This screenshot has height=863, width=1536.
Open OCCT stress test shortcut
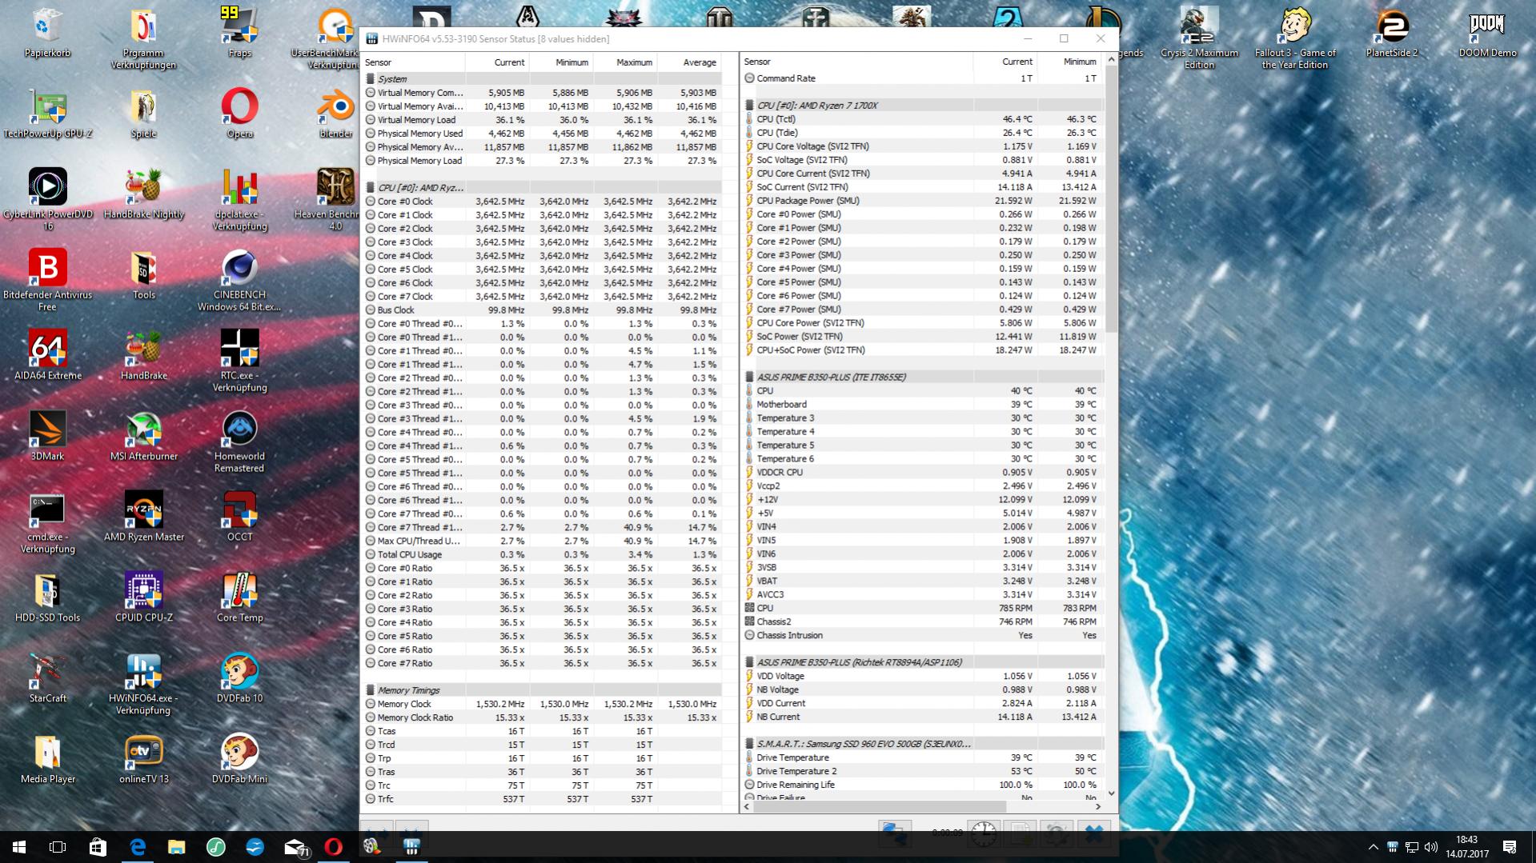coord(239,517)
